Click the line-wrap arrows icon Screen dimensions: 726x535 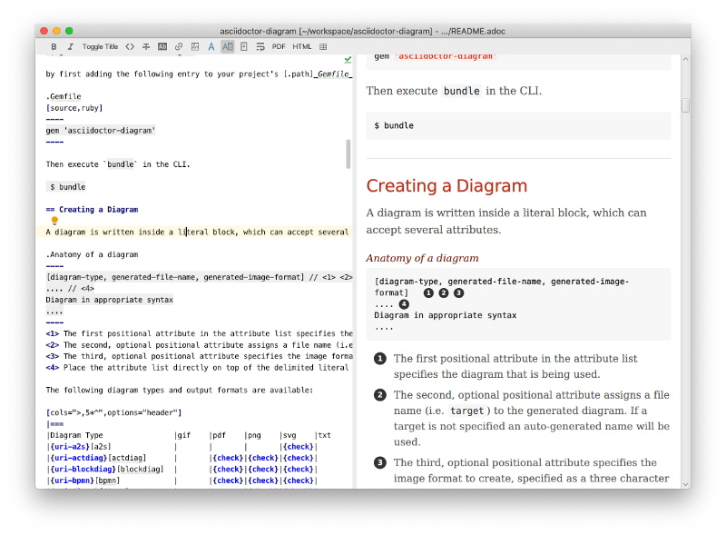click(x=260, y=46)
